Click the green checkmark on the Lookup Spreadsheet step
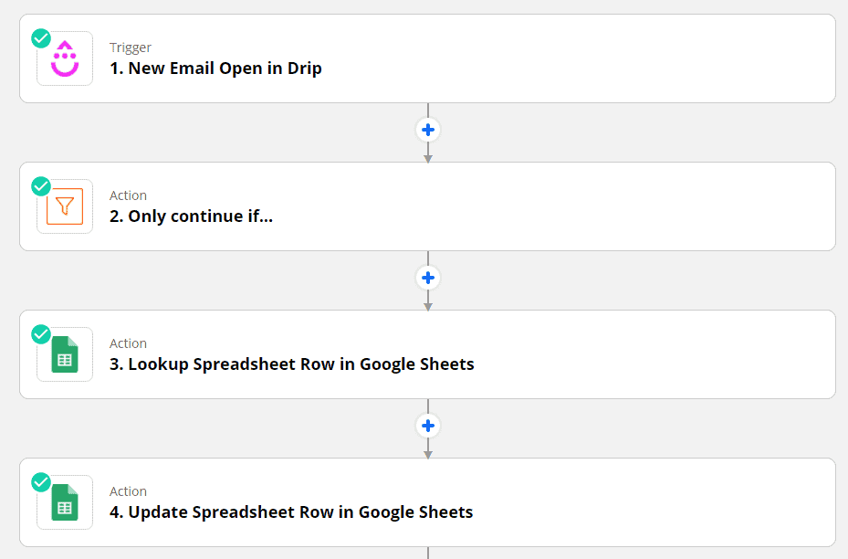 [41, 334]
